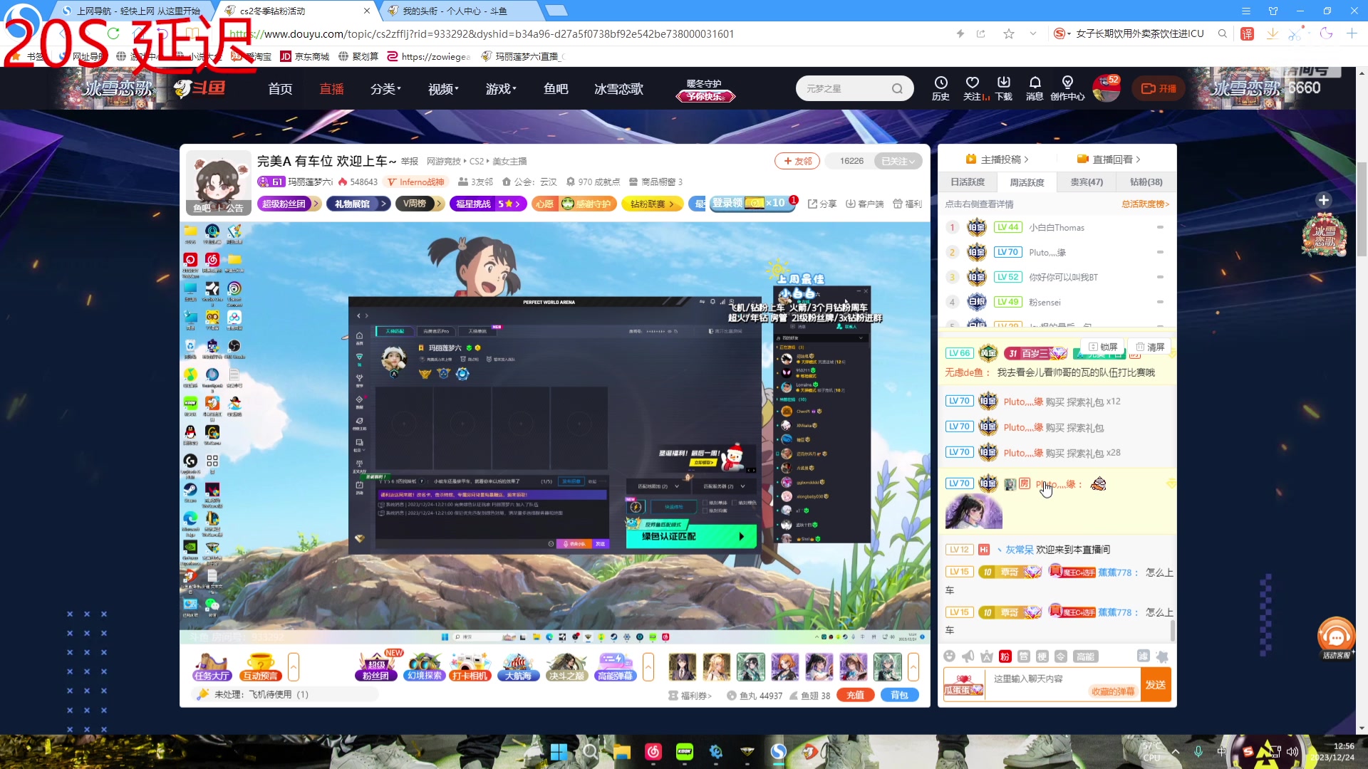The height and width of the screenshot is (769, 1368).
Task: Expand the 游戏 nav dropdown
Action: [x=501, y=89]
